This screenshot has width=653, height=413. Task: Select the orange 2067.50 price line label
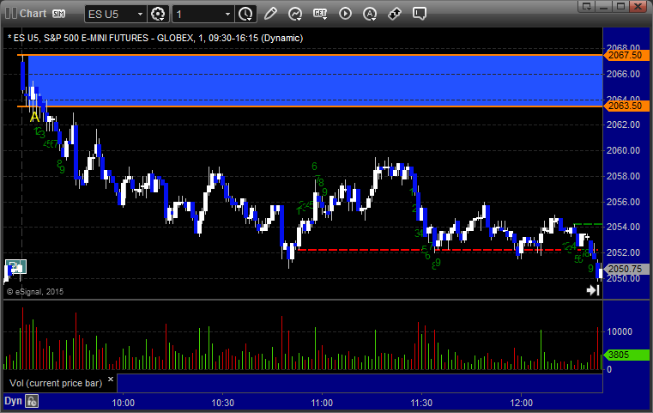point(626,55)
